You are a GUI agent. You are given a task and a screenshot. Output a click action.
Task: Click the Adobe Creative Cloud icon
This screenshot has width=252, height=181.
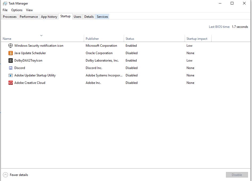pyautogui.click(x=10, y=83)
